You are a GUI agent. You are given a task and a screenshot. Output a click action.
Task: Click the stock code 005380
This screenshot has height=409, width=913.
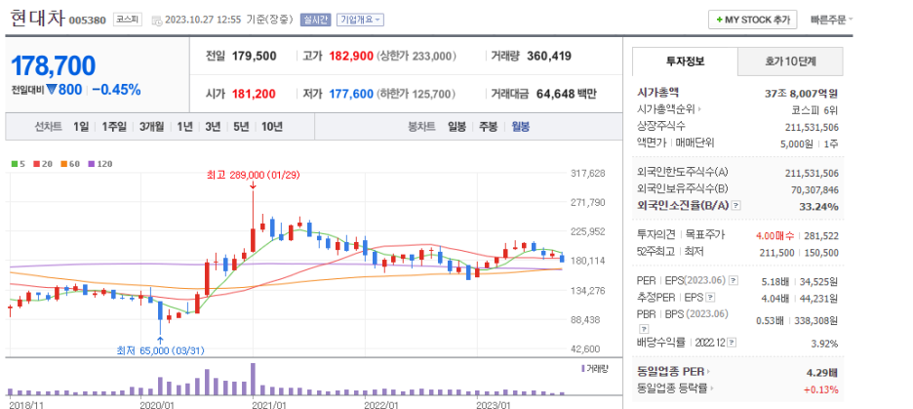point(88,20)
